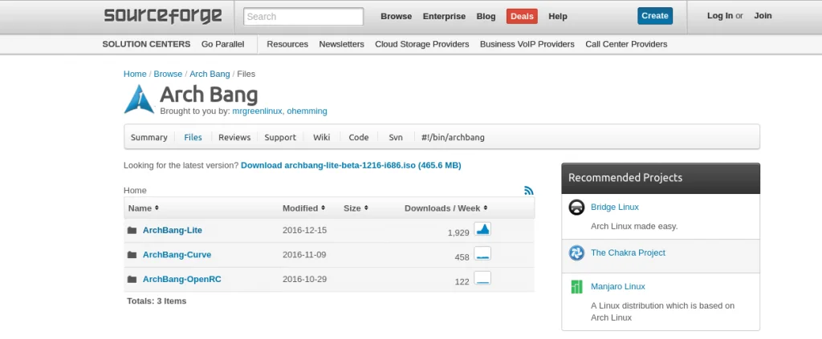Screen dimensions: 822x339
Task: Click the Totals: 3 Items text
Action: [x=157, y=301]
